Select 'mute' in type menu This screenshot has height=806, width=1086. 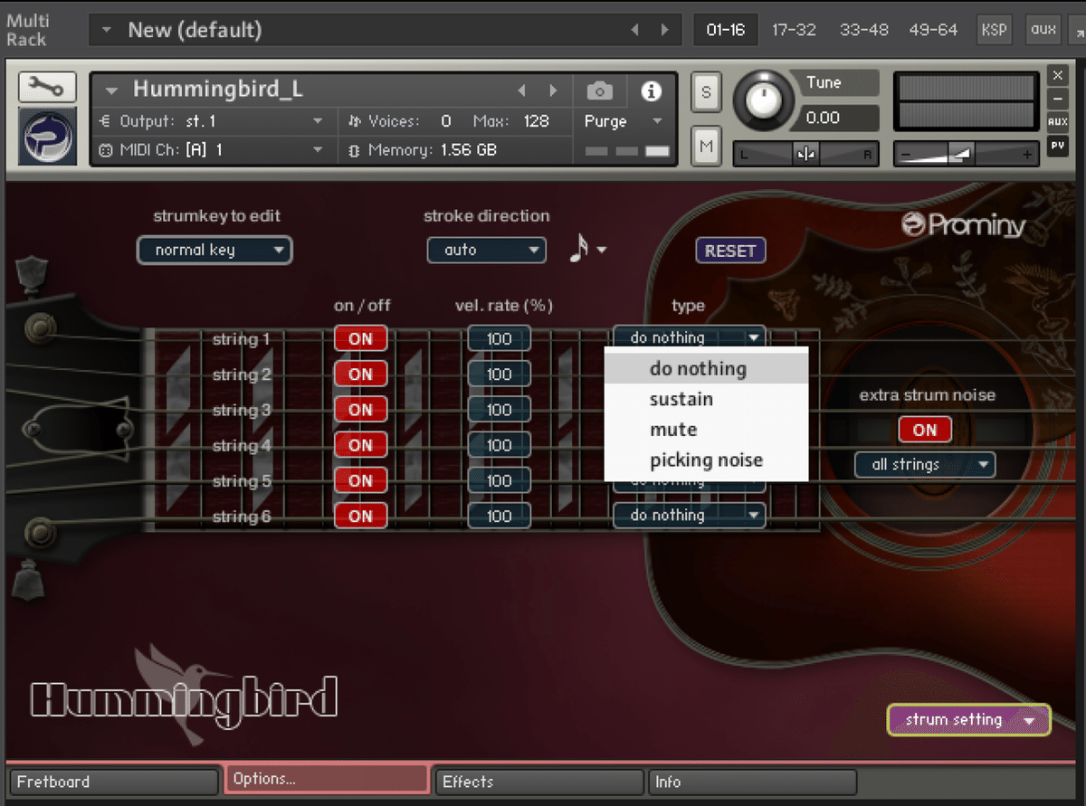[706, 430]
